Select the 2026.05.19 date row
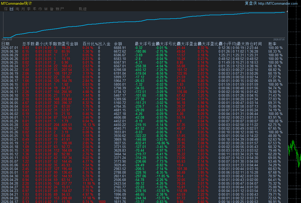Viewport: 301px width, 203px height. (x=10, y=143)
